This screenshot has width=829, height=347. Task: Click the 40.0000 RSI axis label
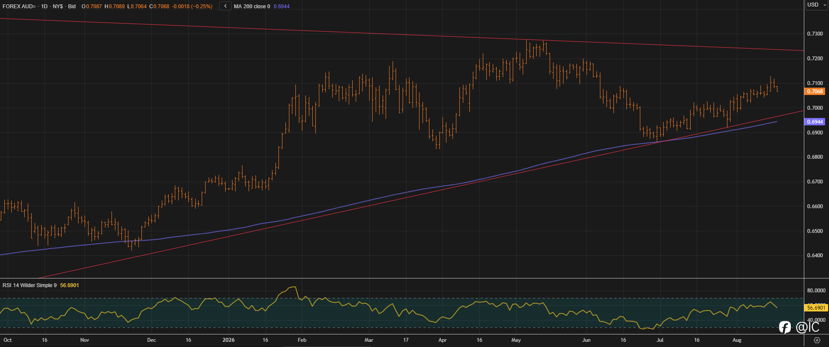(x=816, y=320)
